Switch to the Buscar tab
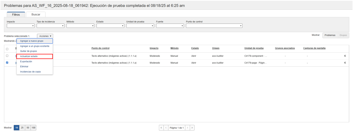353x132 pixels. coord(36,15)
